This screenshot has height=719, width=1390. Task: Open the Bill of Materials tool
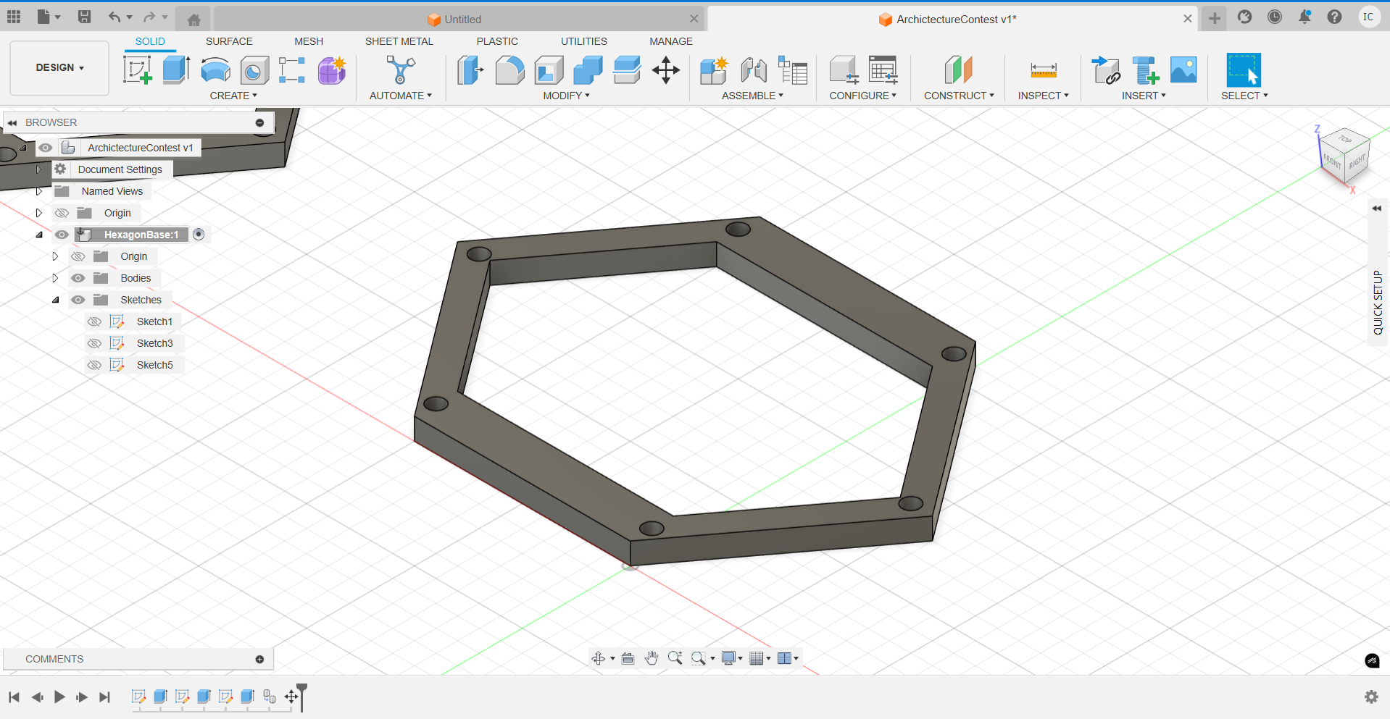click(x=793, y=70)
